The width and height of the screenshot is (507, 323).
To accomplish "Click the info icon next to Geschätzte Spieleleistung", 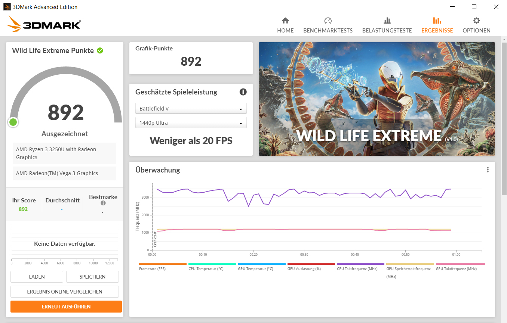I will [x=243, y=92].
